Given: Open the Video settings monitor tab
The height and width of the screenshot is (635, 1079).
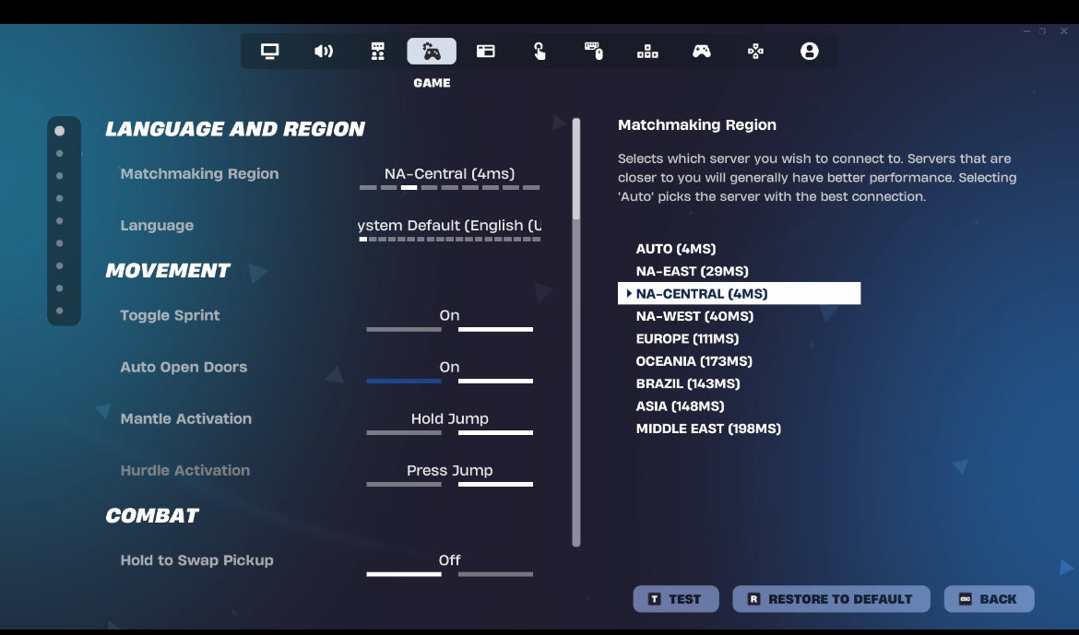Looking at the screenshot, I should [x=269, y=52].
